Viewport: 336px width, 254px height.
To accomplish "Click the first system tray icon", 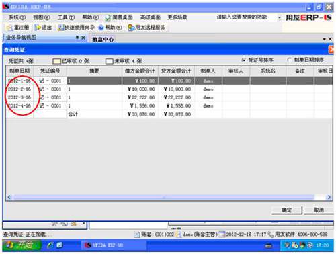I will pyautogui.click(x=287, y=245).
